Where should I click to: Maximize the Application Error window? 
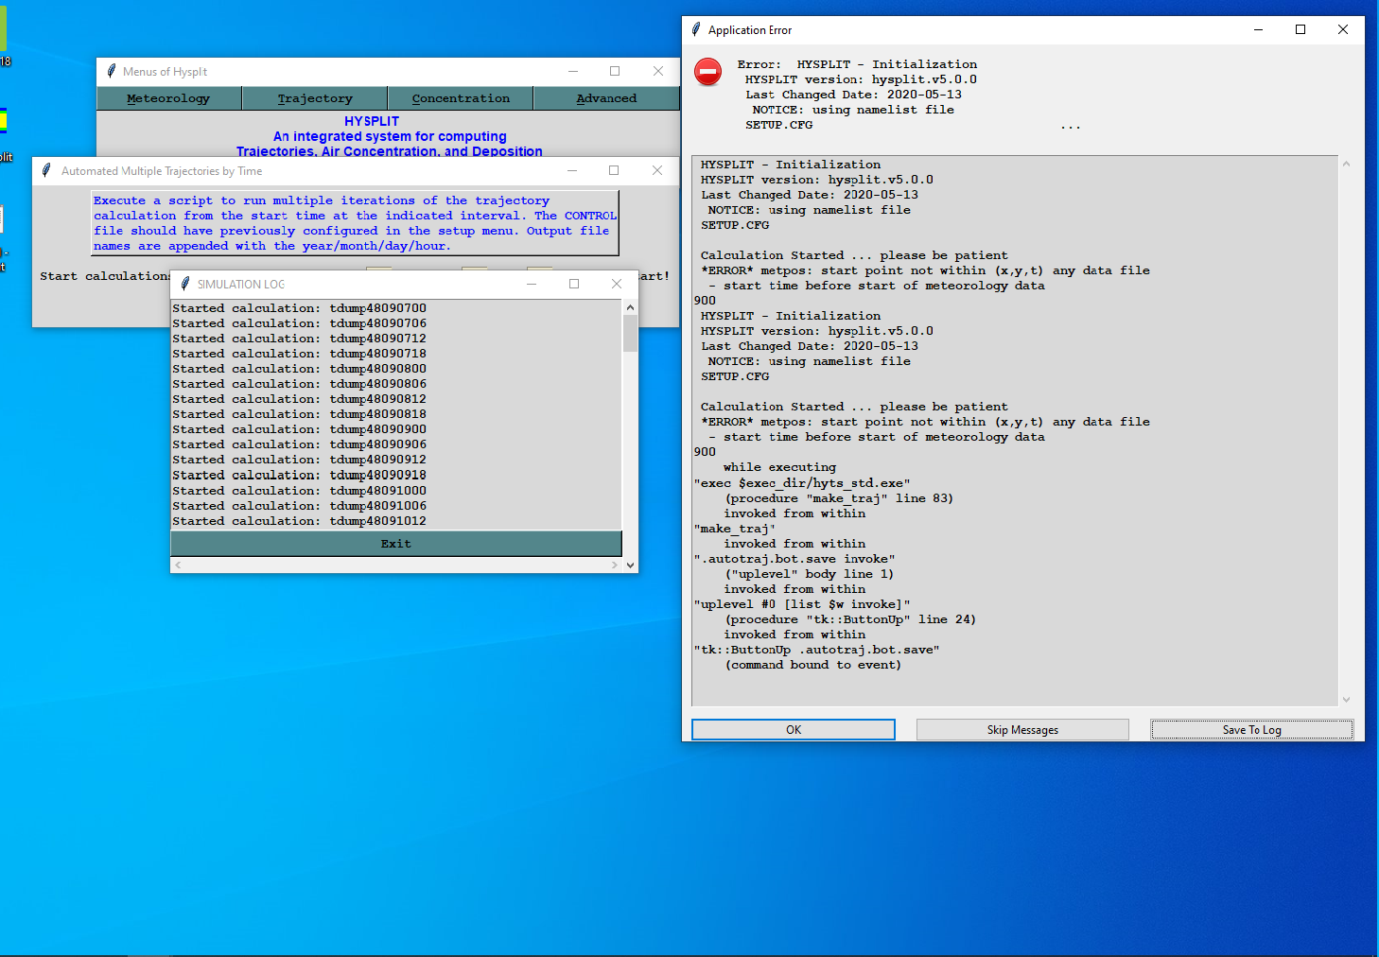1300,29
